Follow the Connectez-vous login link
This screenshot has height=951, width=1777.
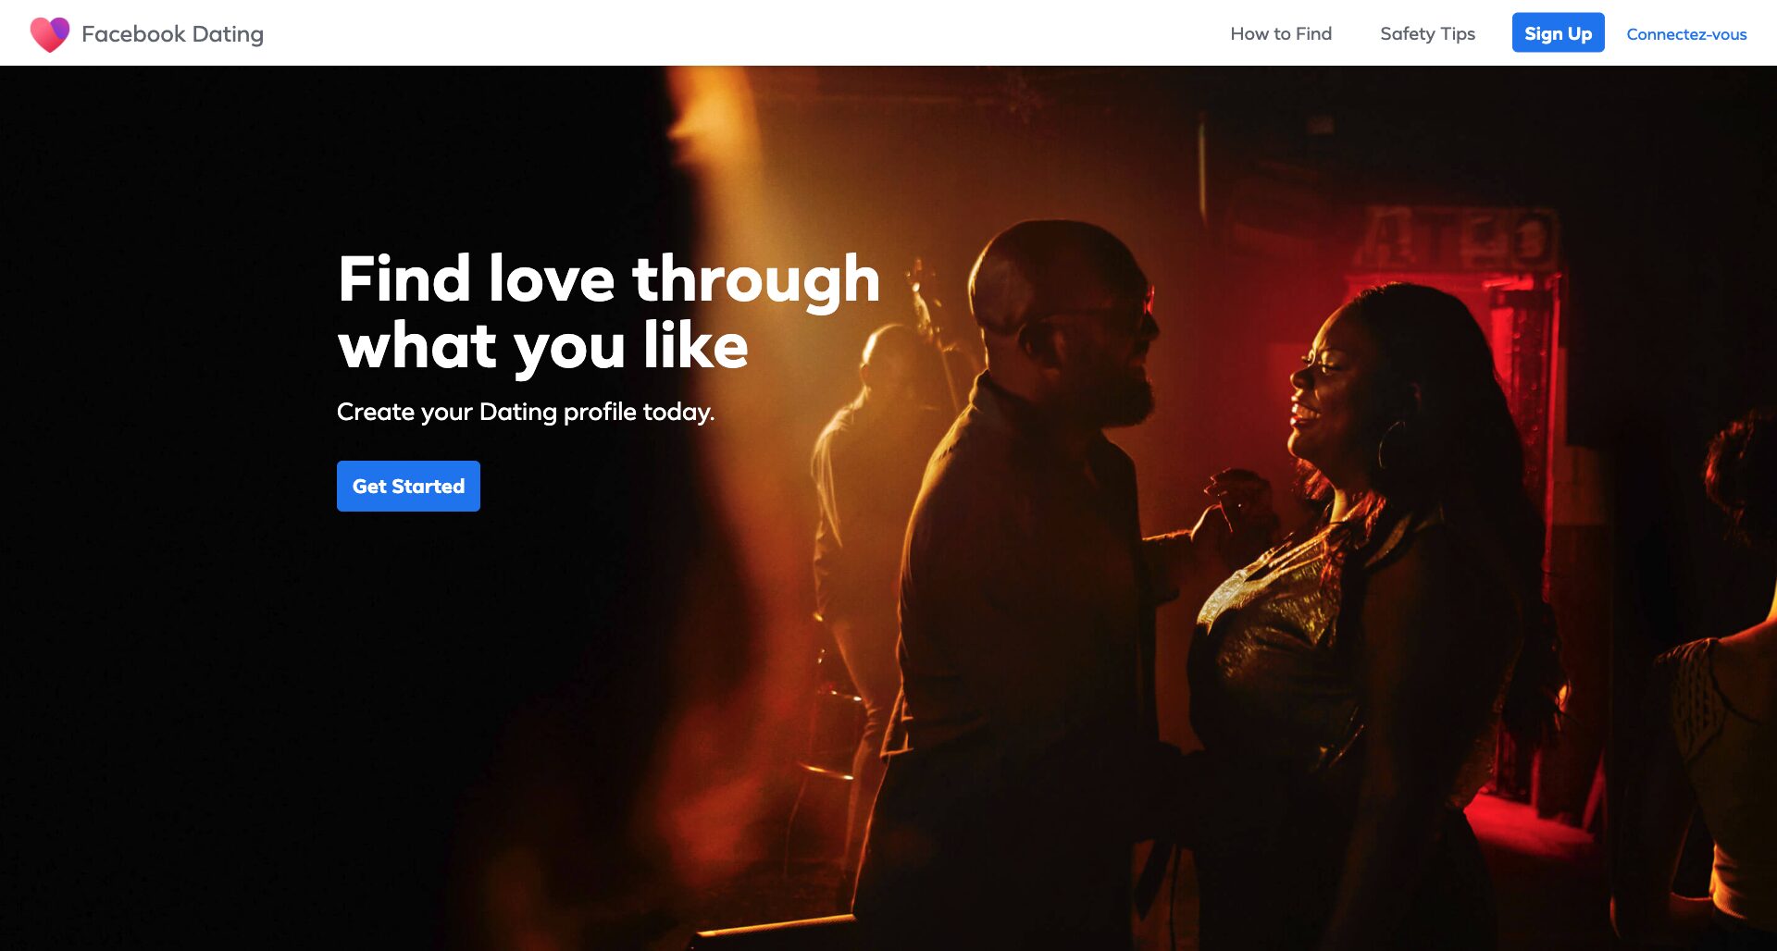1686,34
